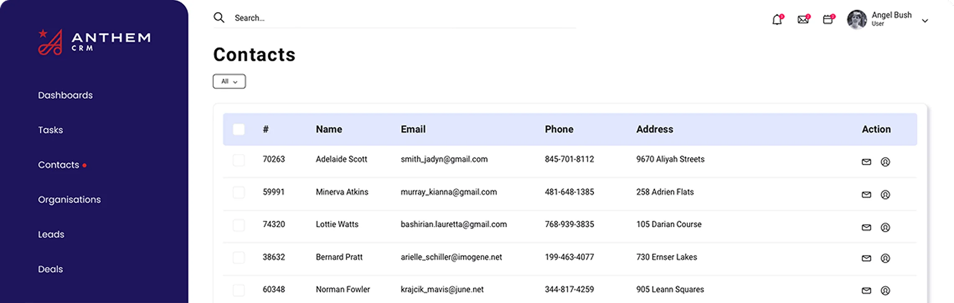Screen dimensions: 954x303
Task: Open the mail inbox icon in header
Action: [x=803, y=20]
